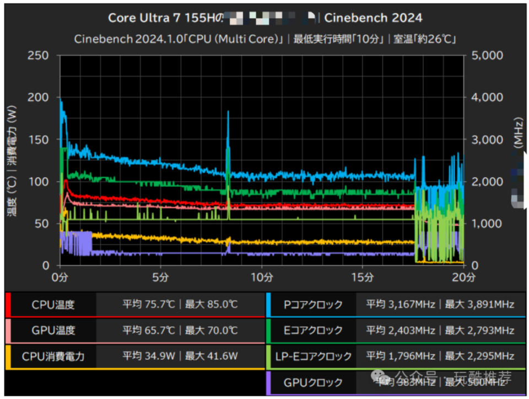Click the x-axis label '0分'

(x=60, y=278)
